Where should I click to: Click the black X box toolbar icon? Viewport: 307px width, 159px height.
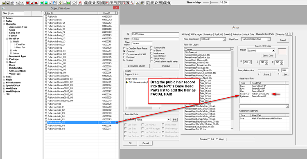(128, 3)
